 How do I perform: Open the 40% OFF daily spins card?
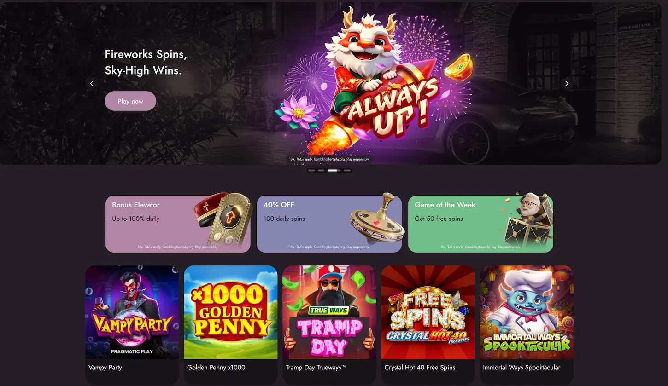coord(329,224)
